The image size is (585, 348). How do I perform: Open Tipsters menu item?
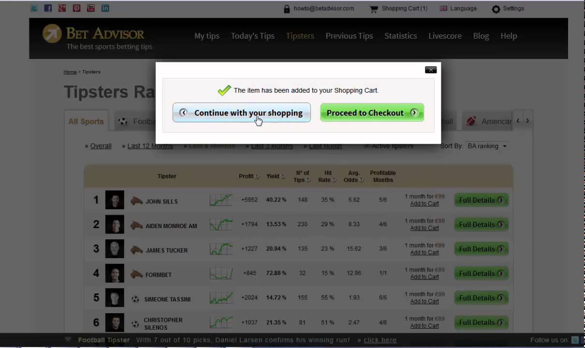[x=300, y=36]
